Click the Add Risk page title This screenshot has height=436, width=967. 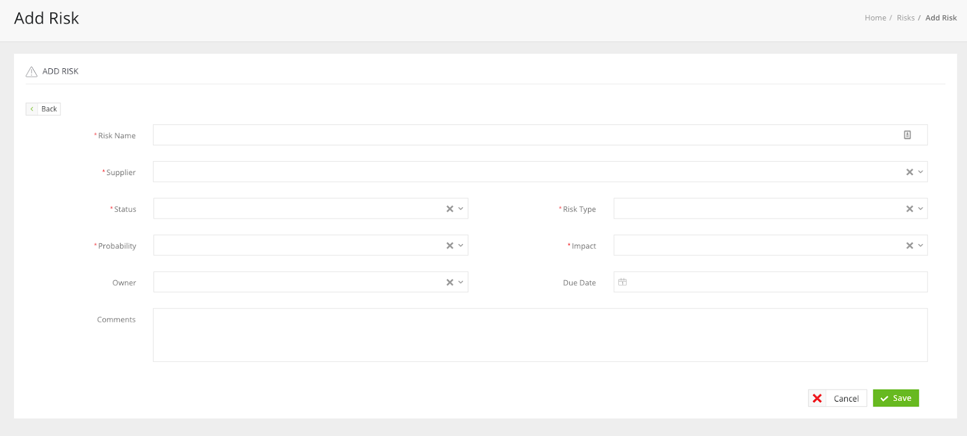pos(47,18)
